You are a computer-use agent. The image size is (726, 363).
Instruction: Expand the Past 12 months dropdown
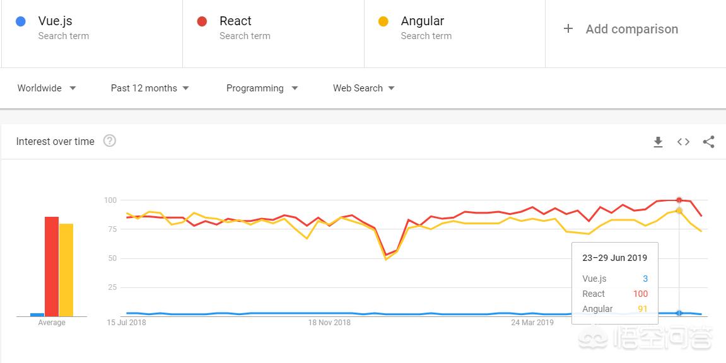click(150, 88)
